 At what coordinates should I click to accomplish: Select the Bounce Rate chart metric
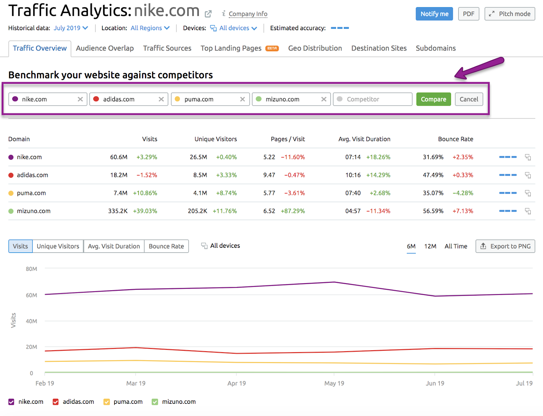coord(166,246)
